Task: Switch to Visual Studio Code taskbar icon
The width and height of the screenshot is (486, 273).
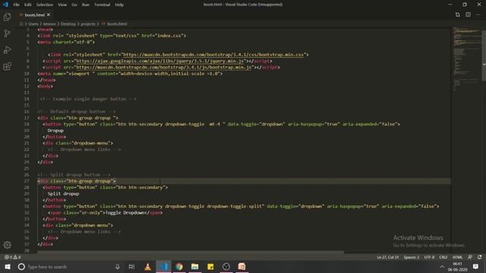Action: [x=163, y=266]
